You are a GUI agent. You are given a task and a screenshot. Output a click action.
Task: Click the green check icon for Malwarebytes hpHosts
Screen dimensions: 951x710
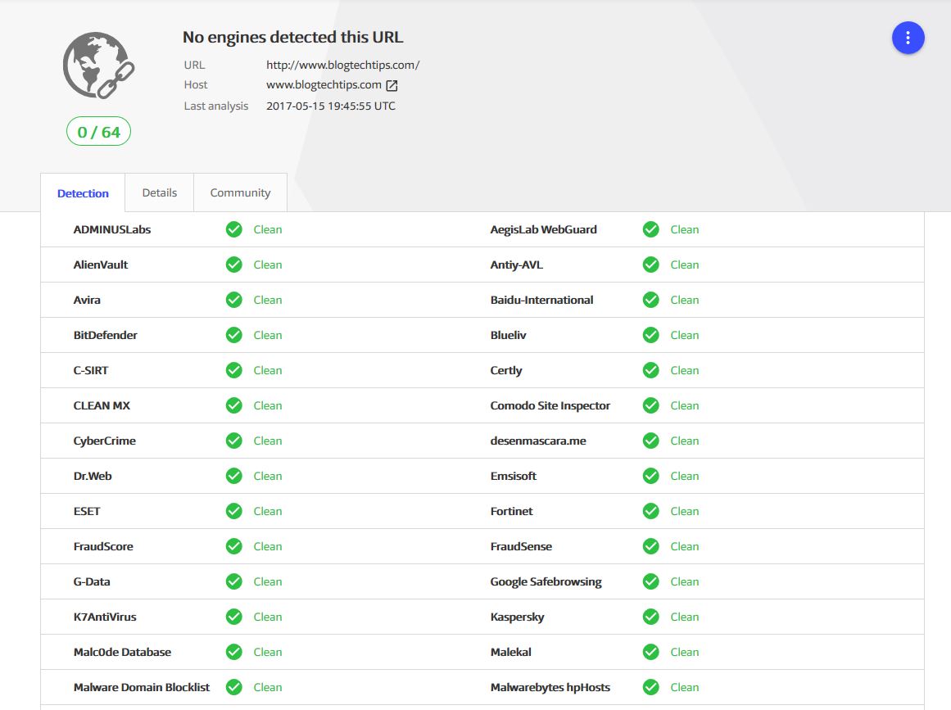point(650,687)
